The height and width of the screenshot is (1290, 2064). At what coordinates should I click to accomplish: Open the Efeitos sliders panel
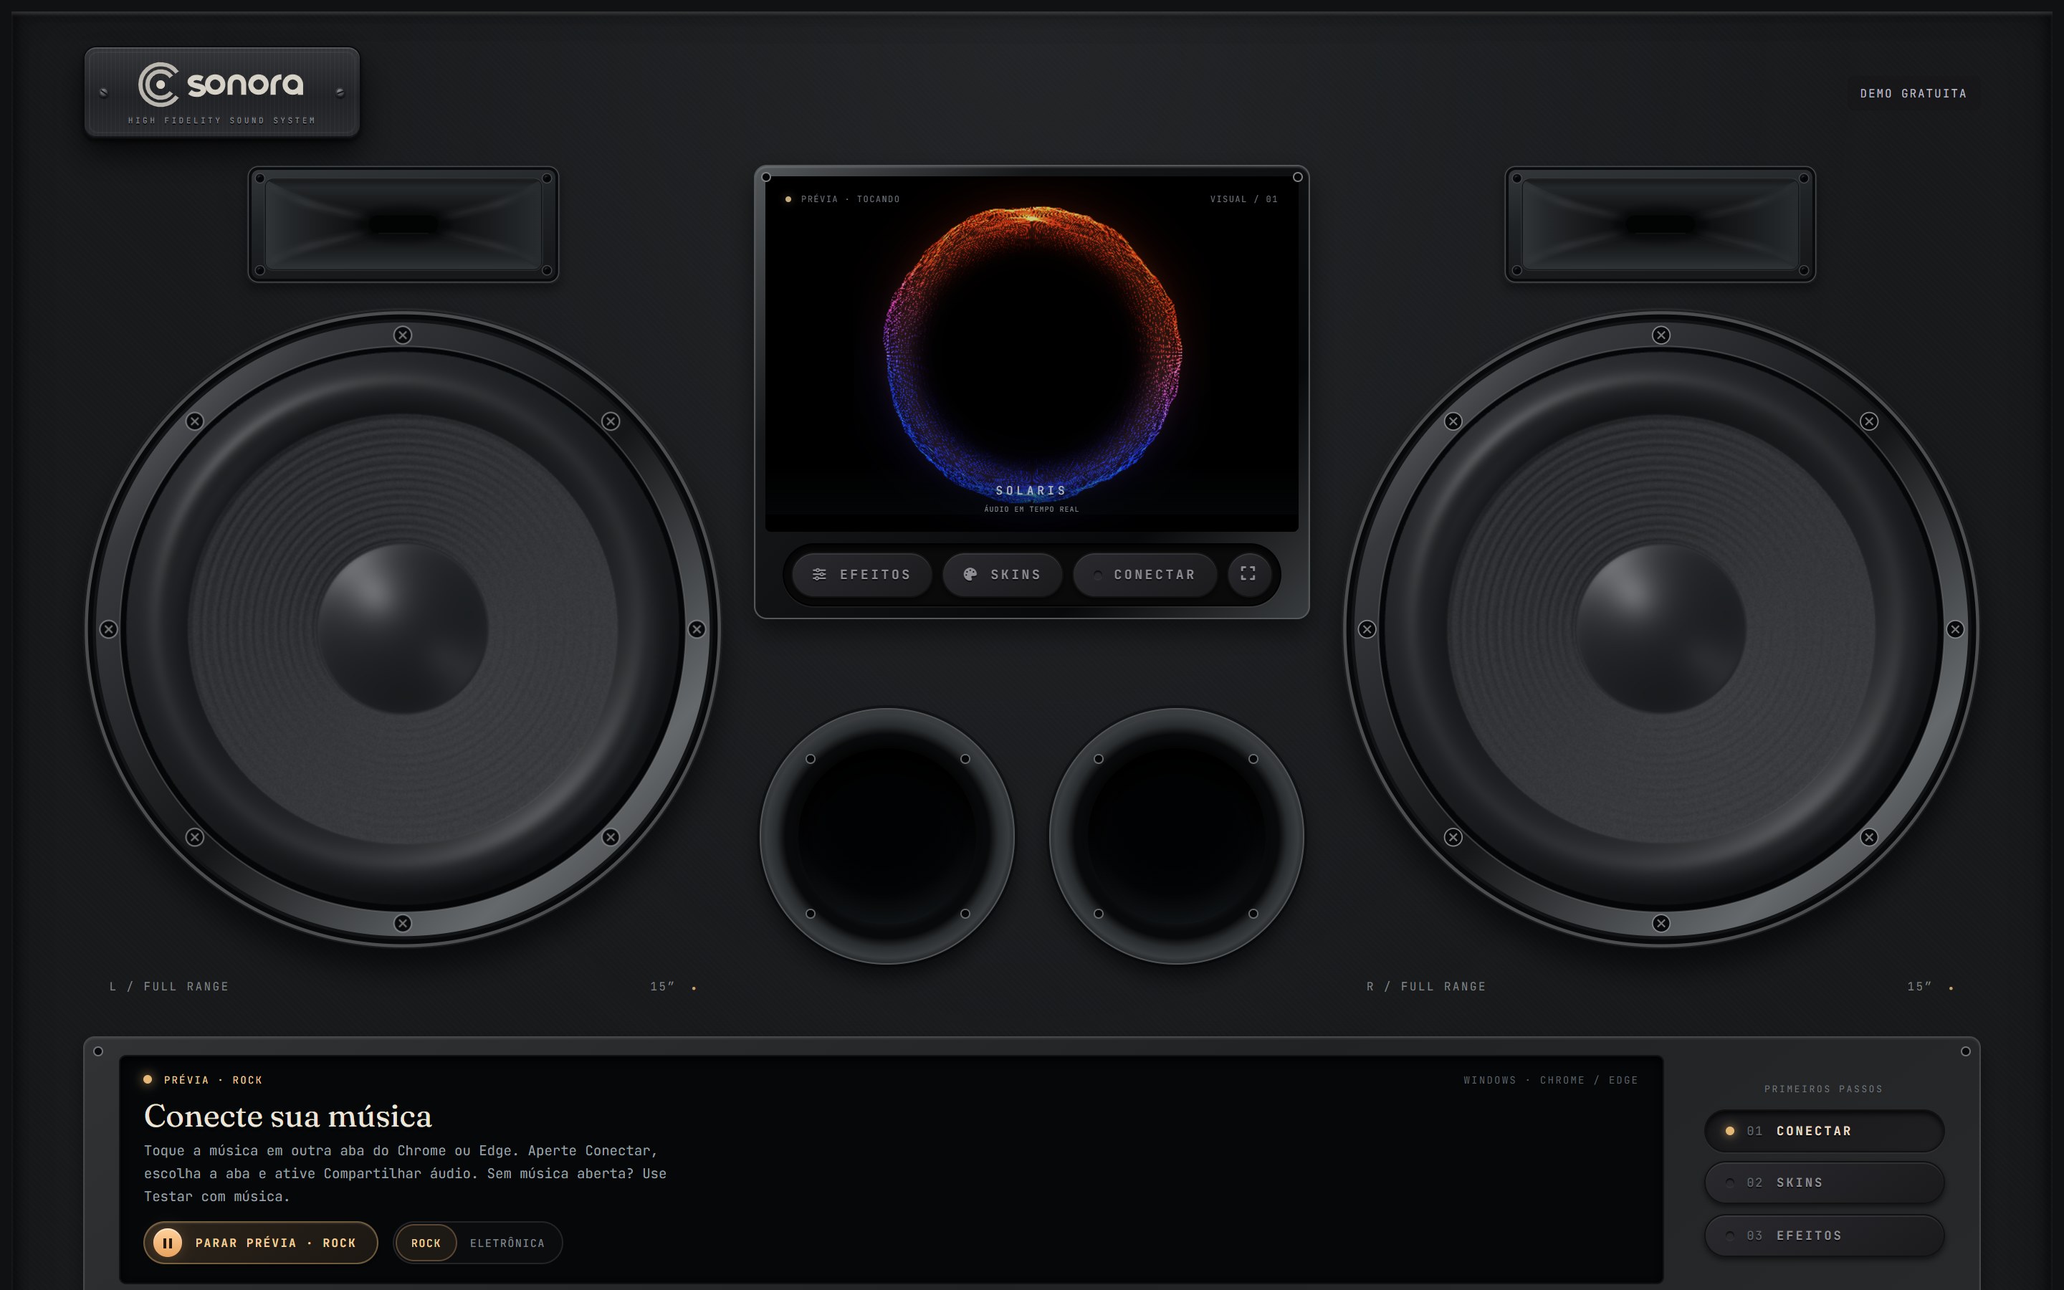(861, 574)
